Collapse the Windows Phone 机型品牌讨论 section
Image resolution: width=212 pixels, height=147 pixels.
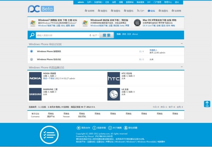[x=182, y=67]
